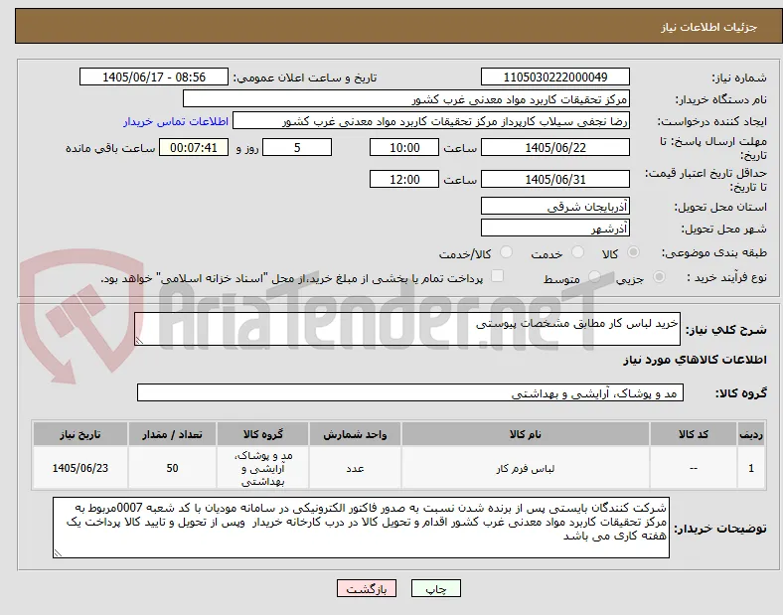The width and height of the screenshot is (783, 615).
Task: Click the delivery city field آذرشهر
Action: tap(555, 228)
